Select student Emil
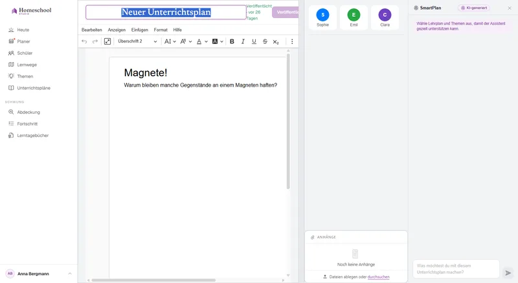Viewport: 518px width, 283px height. [x=354, y=17]
